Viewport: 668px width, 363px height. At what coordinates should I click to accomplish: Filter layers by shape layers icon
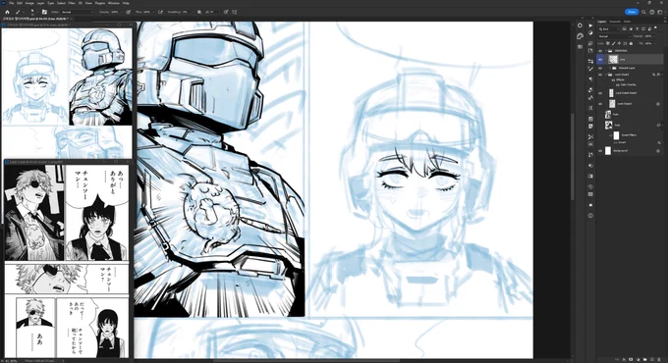pyautogui.click(x=643, y=28)
